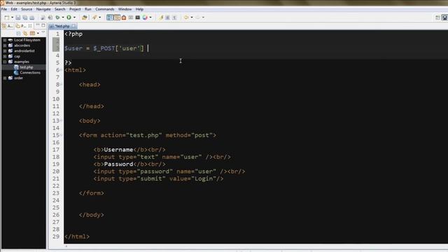Click the pencil wand toolbar icon
Screen dimensions: 448x252
[x=94, y=17]
